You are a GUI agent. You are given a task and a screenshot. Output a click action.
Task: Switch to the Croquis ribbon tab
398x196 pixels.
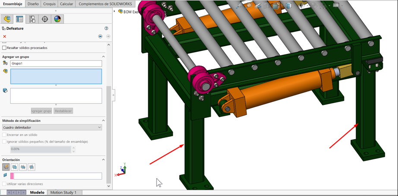pos(50,4)
